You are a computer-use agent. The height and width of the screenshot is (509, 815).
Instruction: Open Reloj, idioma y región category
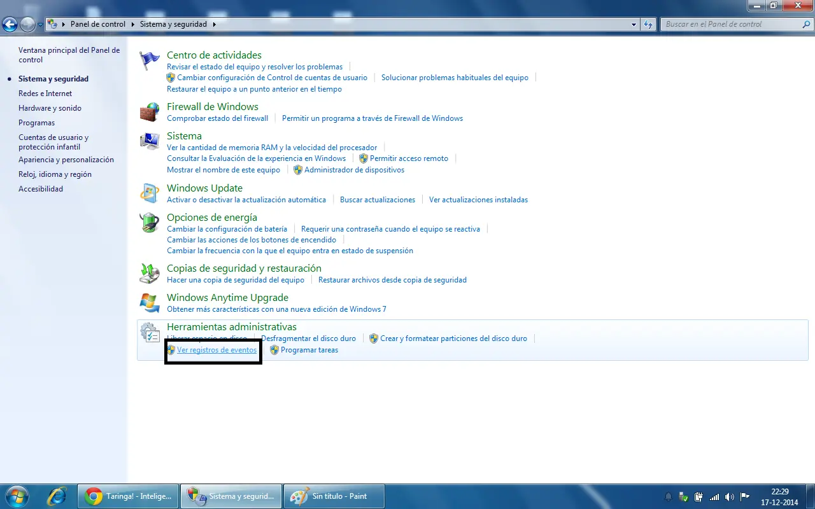pos(55,174)
